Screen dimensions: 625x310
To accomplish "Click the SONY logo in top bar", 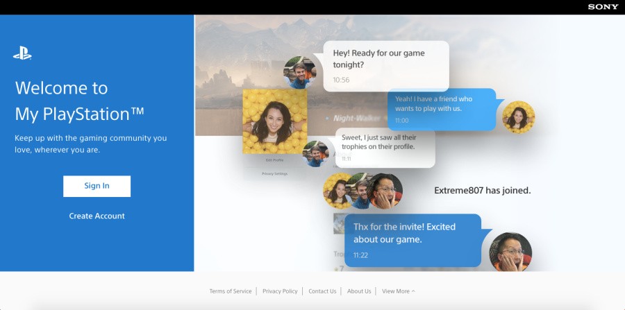I will (603, 7).
